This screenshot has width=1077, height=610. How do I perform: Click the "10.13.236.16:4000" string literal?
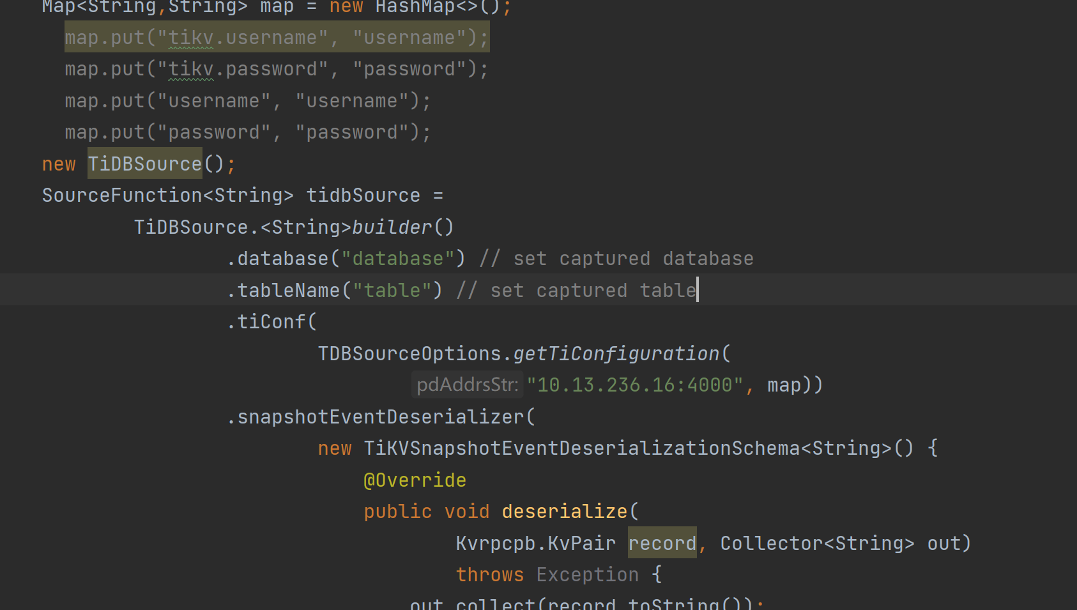pyautogui.click(x=635, y=385)
